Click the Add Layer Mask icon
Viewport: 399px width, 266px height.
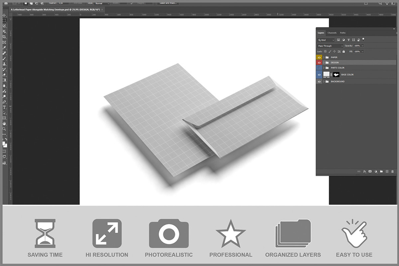[x=370, y=171]
